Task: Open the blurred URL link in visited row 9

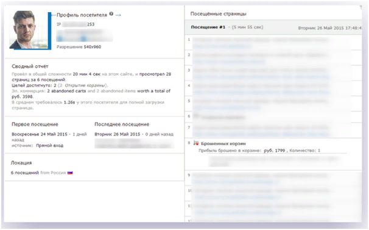Action: (x=236, y=182)
